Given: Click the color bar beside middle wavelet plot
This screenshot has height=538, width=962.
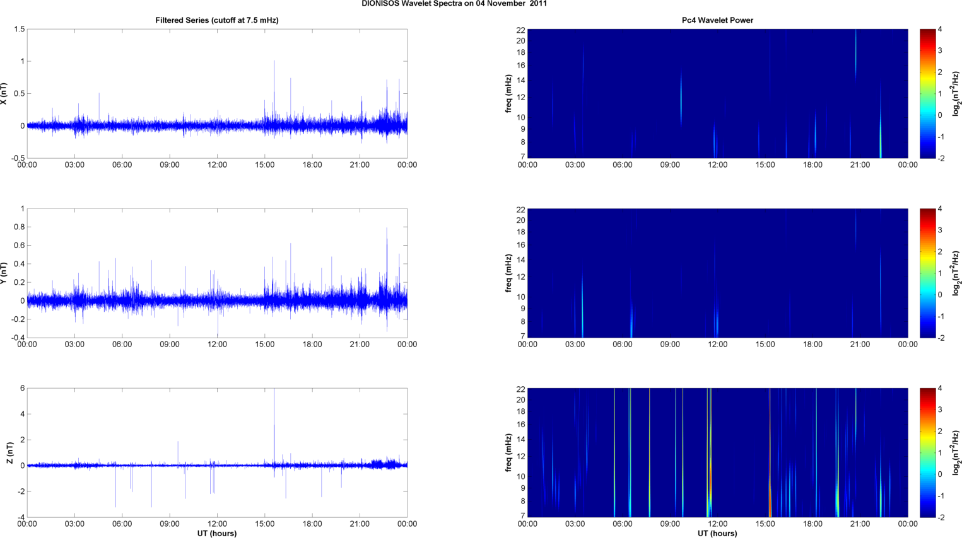Looking at the screenshot, I should (x=927, y=273).
